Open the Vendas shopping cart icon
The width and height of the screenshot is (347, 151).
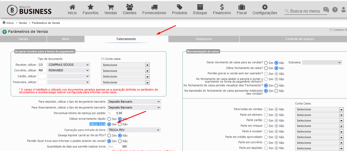pos(110,7)
